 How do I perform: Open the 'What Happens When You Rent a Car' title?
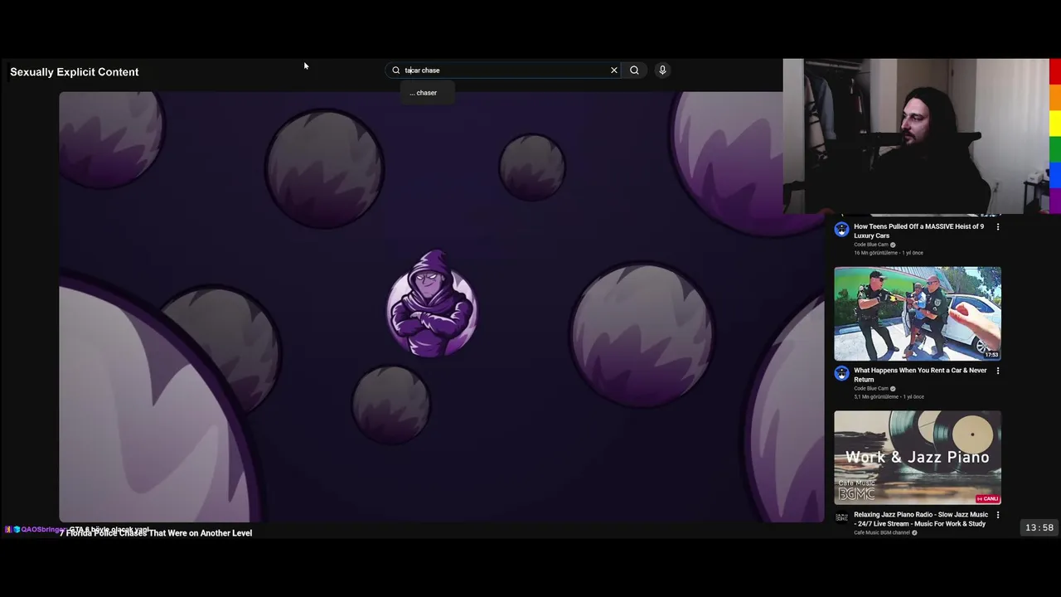click(x=920, y=375)
